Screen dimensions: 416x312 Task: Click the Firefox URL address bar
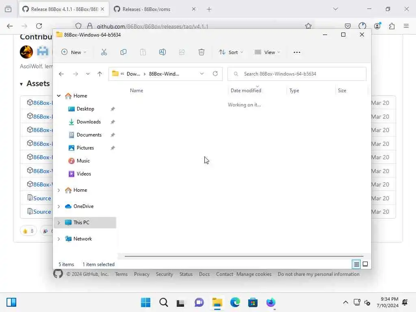coord(194,26)
